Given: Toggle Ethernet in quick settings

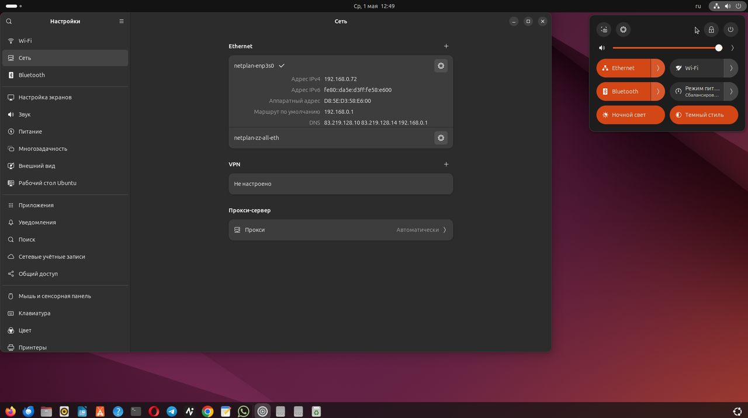Looking at the screenshot, I should click(x=624, y=68).
